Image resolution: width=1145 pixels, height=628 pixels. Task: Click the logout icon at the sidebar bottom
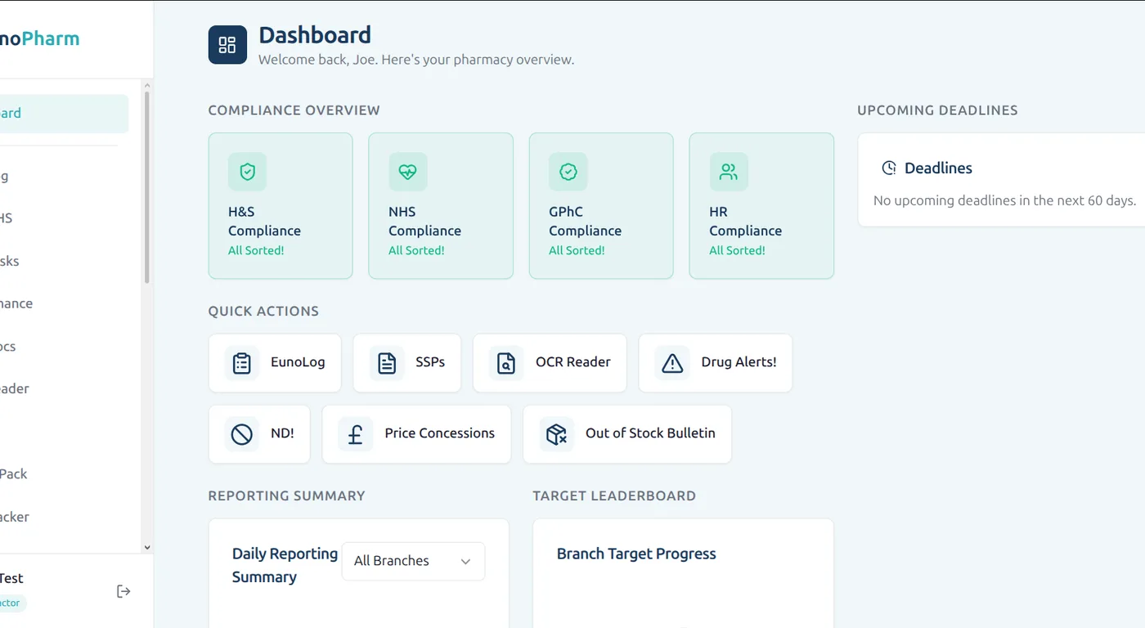coord(123,591)
